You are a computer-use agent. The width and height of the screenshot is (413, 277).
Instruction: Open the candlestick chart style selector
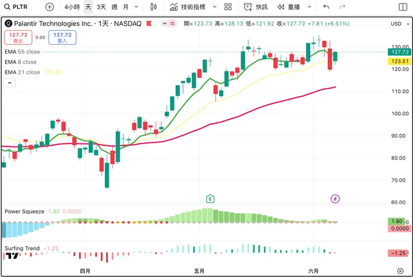pos(154,7)
